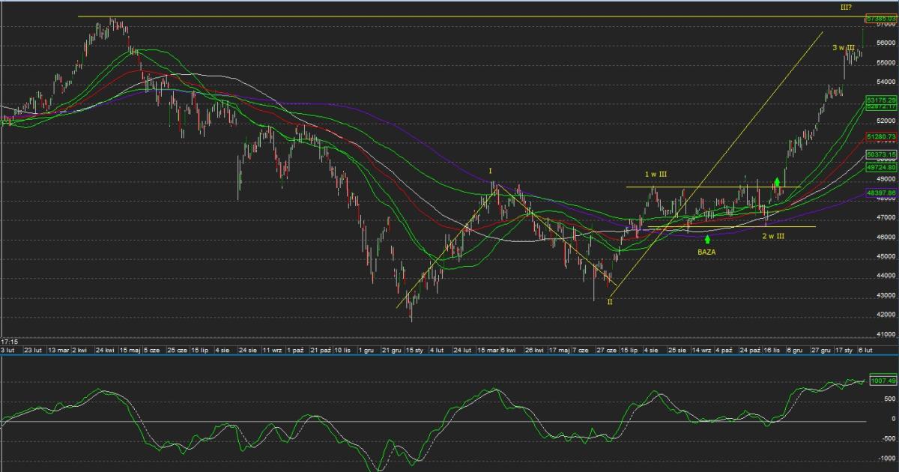Click the purple 48397.86 price tag

pos(881,193)
